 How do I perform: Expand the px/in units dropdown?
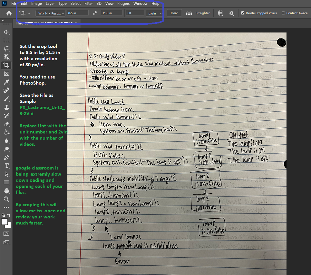(155, 13)
